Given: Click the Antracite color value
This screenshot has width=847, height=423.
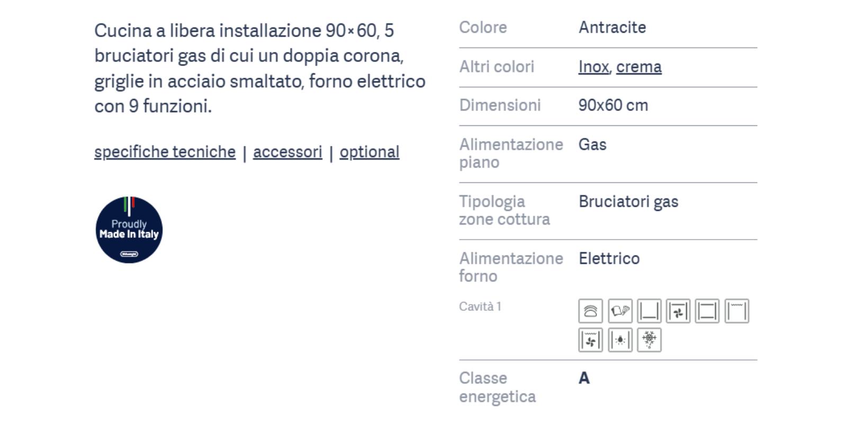Looking at the screenshot, I should [612, 27].
